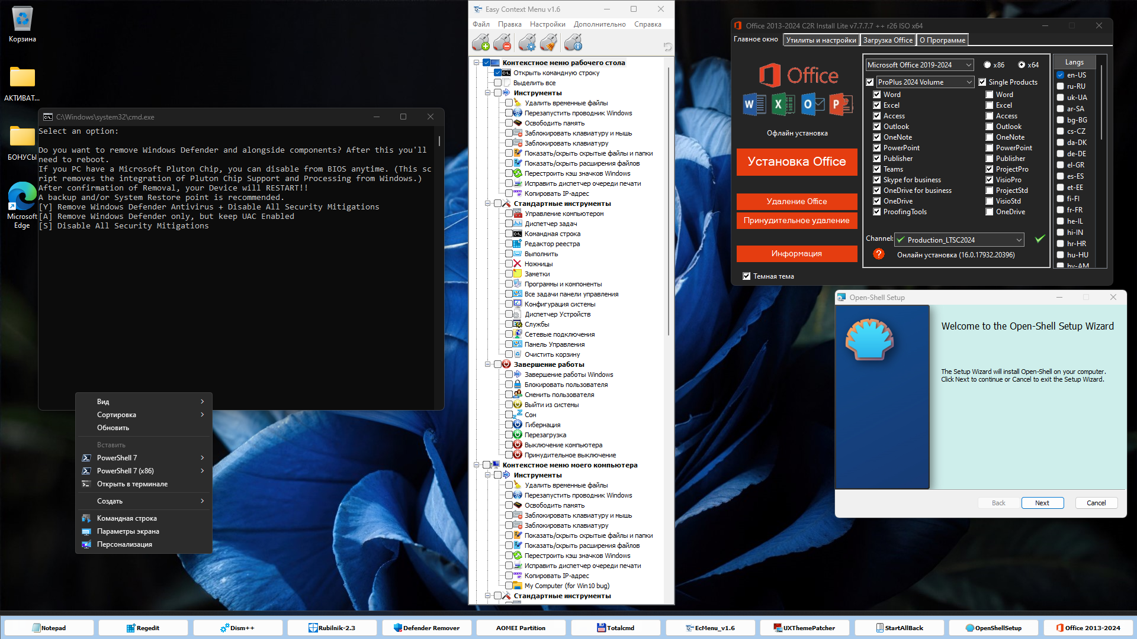
Task: Check 'Выделить все' in context menu tree
Action: (498, 83)
